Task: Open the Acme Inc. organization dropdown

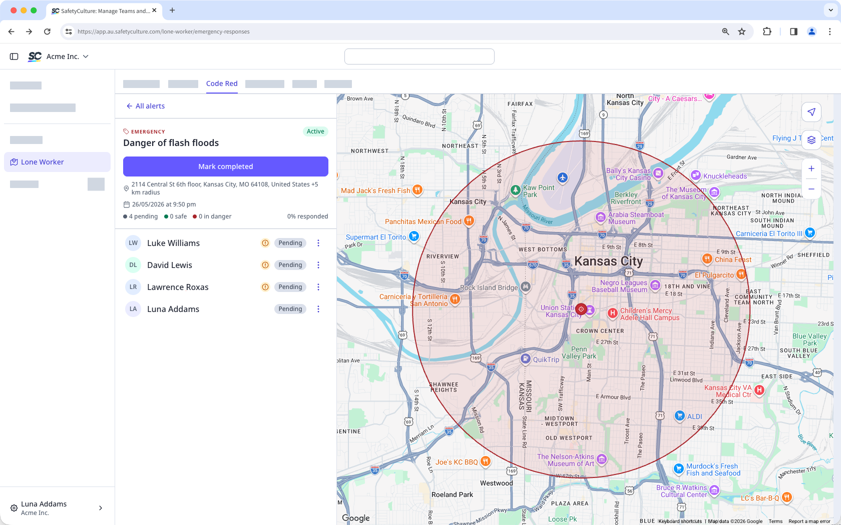Action: [x=68, y=56]
